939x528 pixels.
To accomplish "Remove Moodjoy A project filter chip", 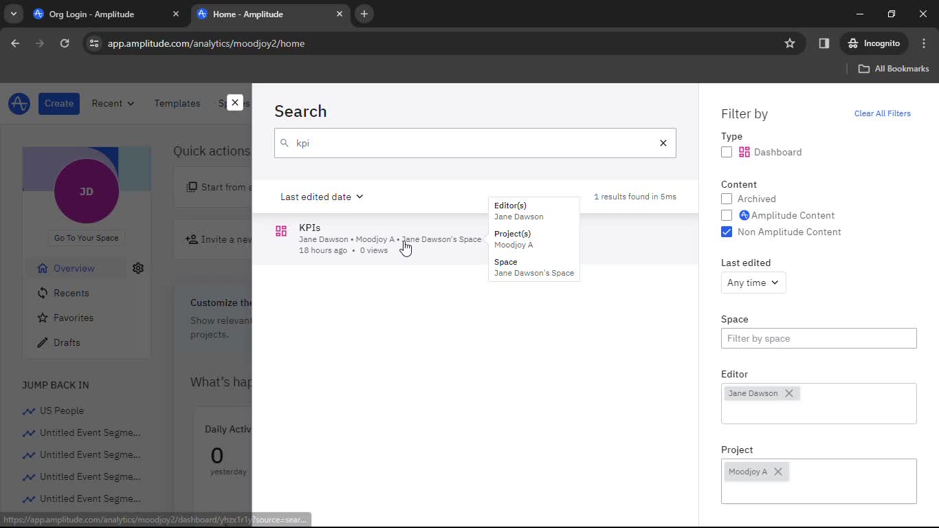I will 778,472.
